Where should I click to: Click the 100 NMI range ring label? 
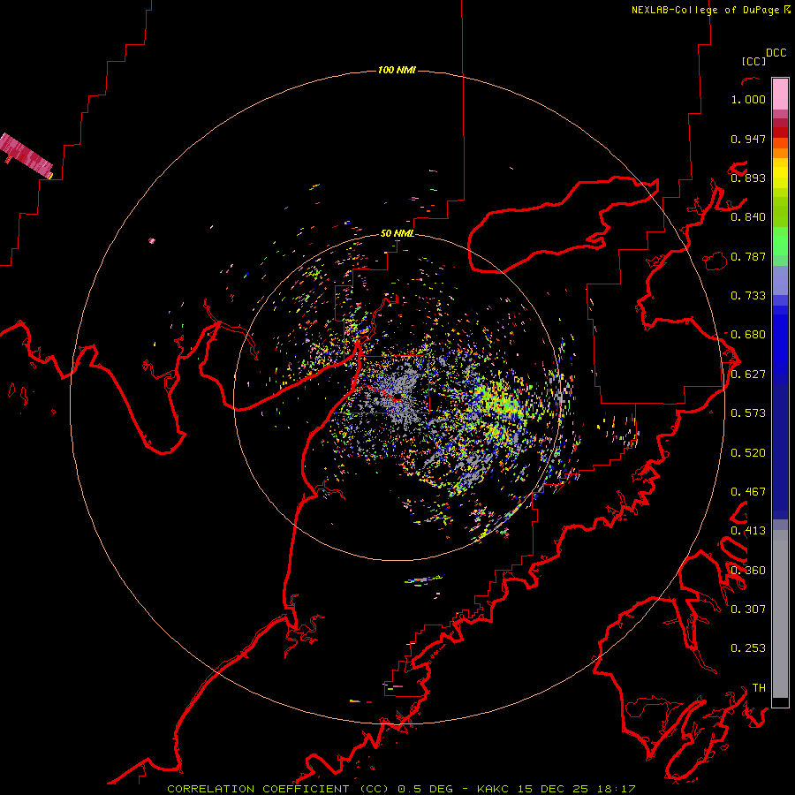coord(397,70)
